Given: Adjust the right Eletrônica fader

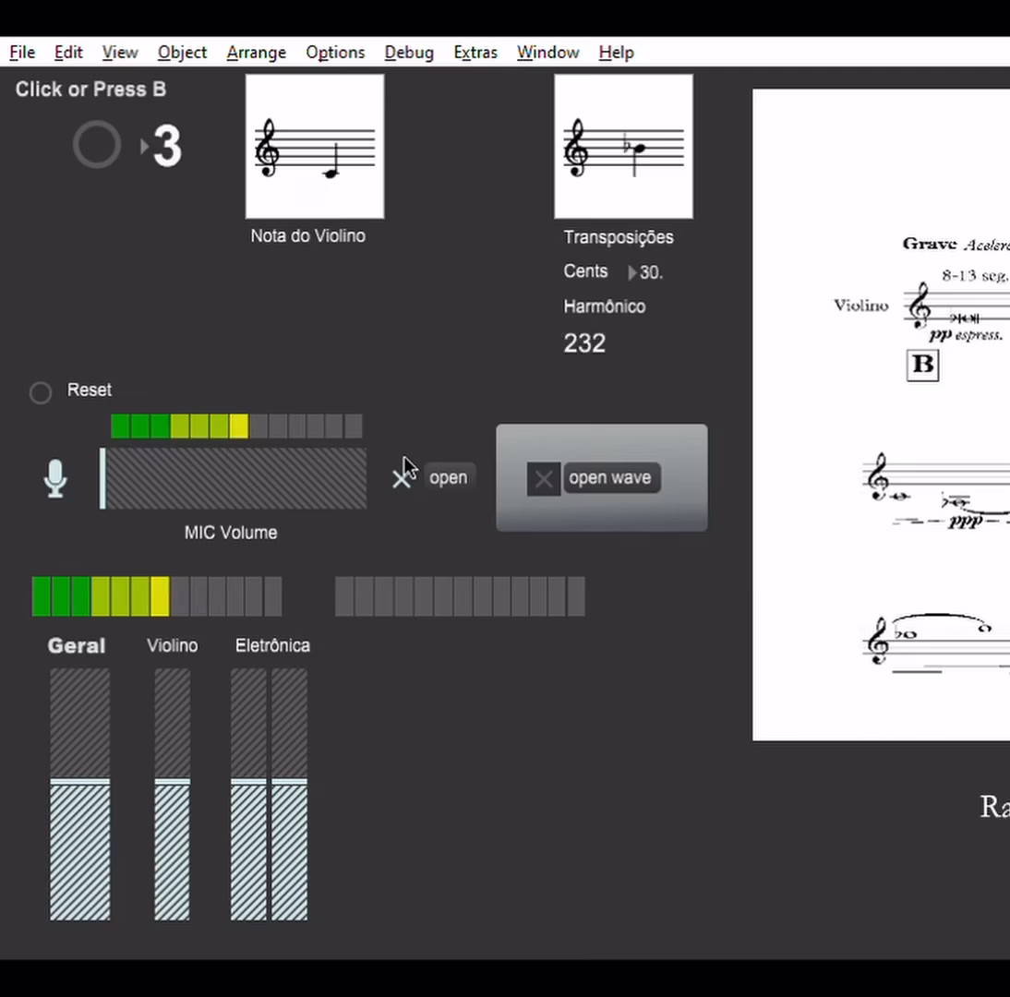Looking at the screenshot, I should (289, 795).
